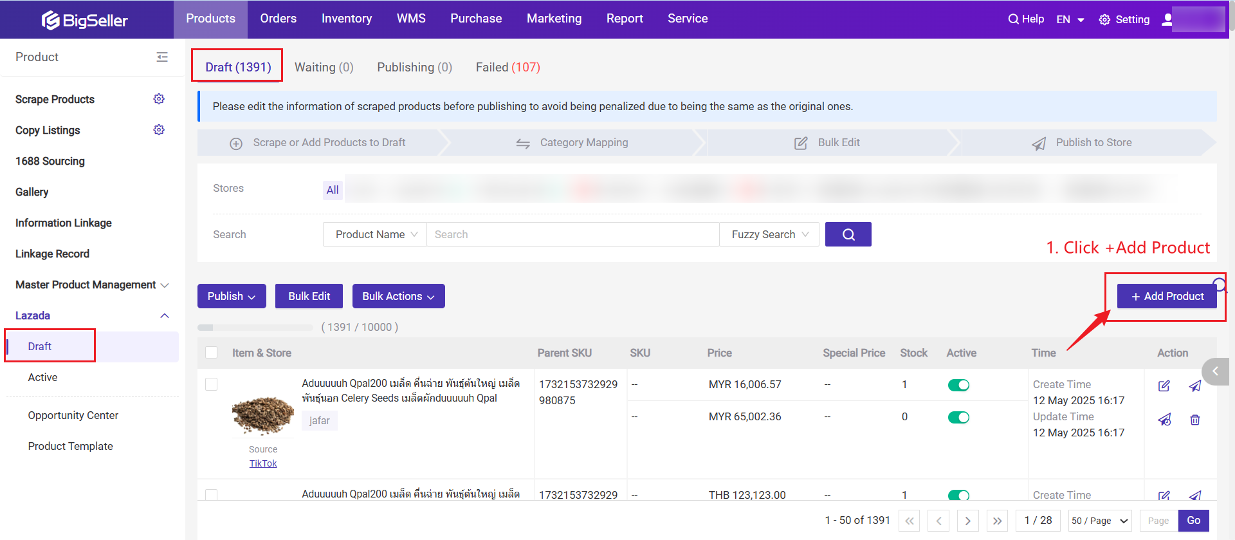Toggle Active switch for MYR 16,006.57 variant
The width and height of the screenshot is (1235, 540).
(958, 385)
